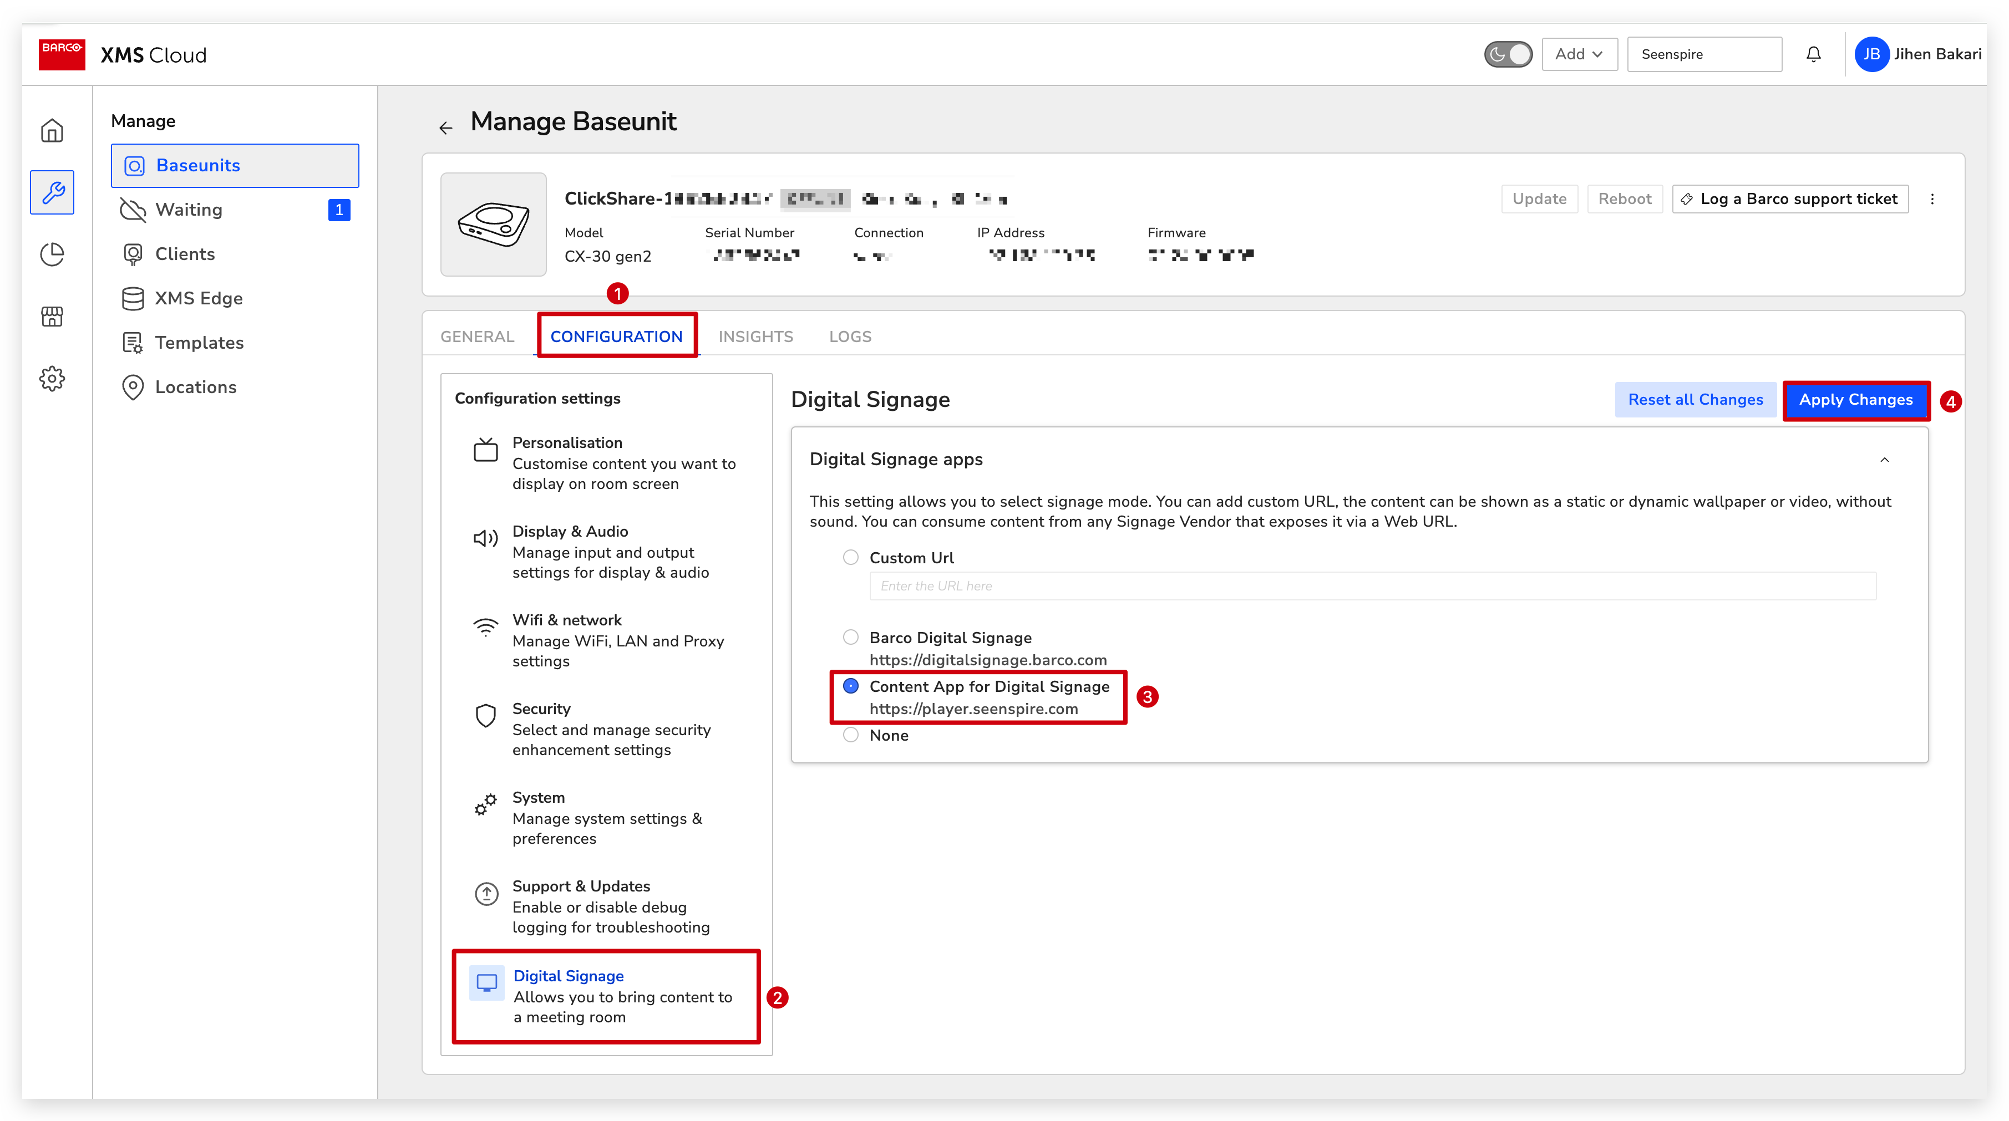Select the Manage wrench icon in left rail
2009x1121 pixels.
pos(52,192)
